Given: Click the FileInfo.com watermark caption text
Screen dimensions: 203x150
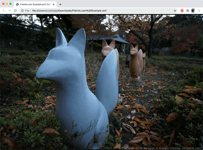Looking at the screenshot, I should pyautogui.click(x=161, y=148).
